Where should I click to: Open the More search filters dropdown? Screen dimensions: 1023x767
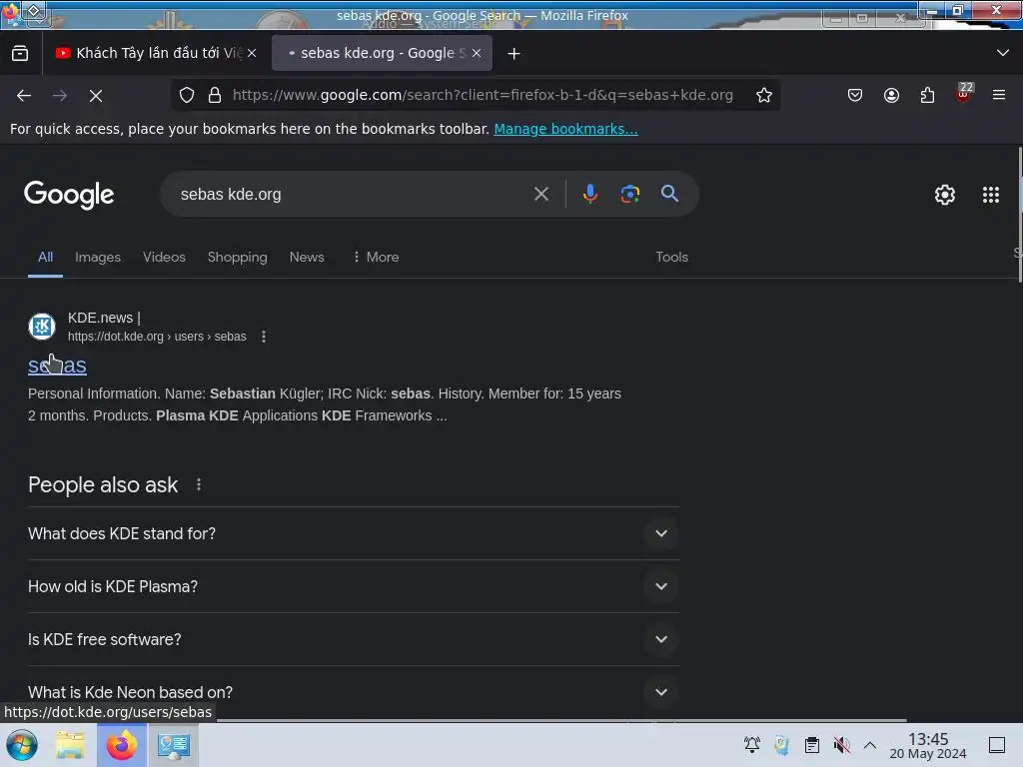tap(376, 257)
